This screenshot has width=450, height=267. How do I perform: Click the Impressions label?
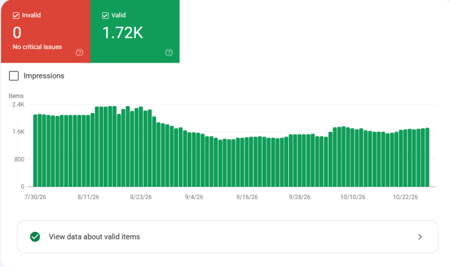click(x=44, y=76)
